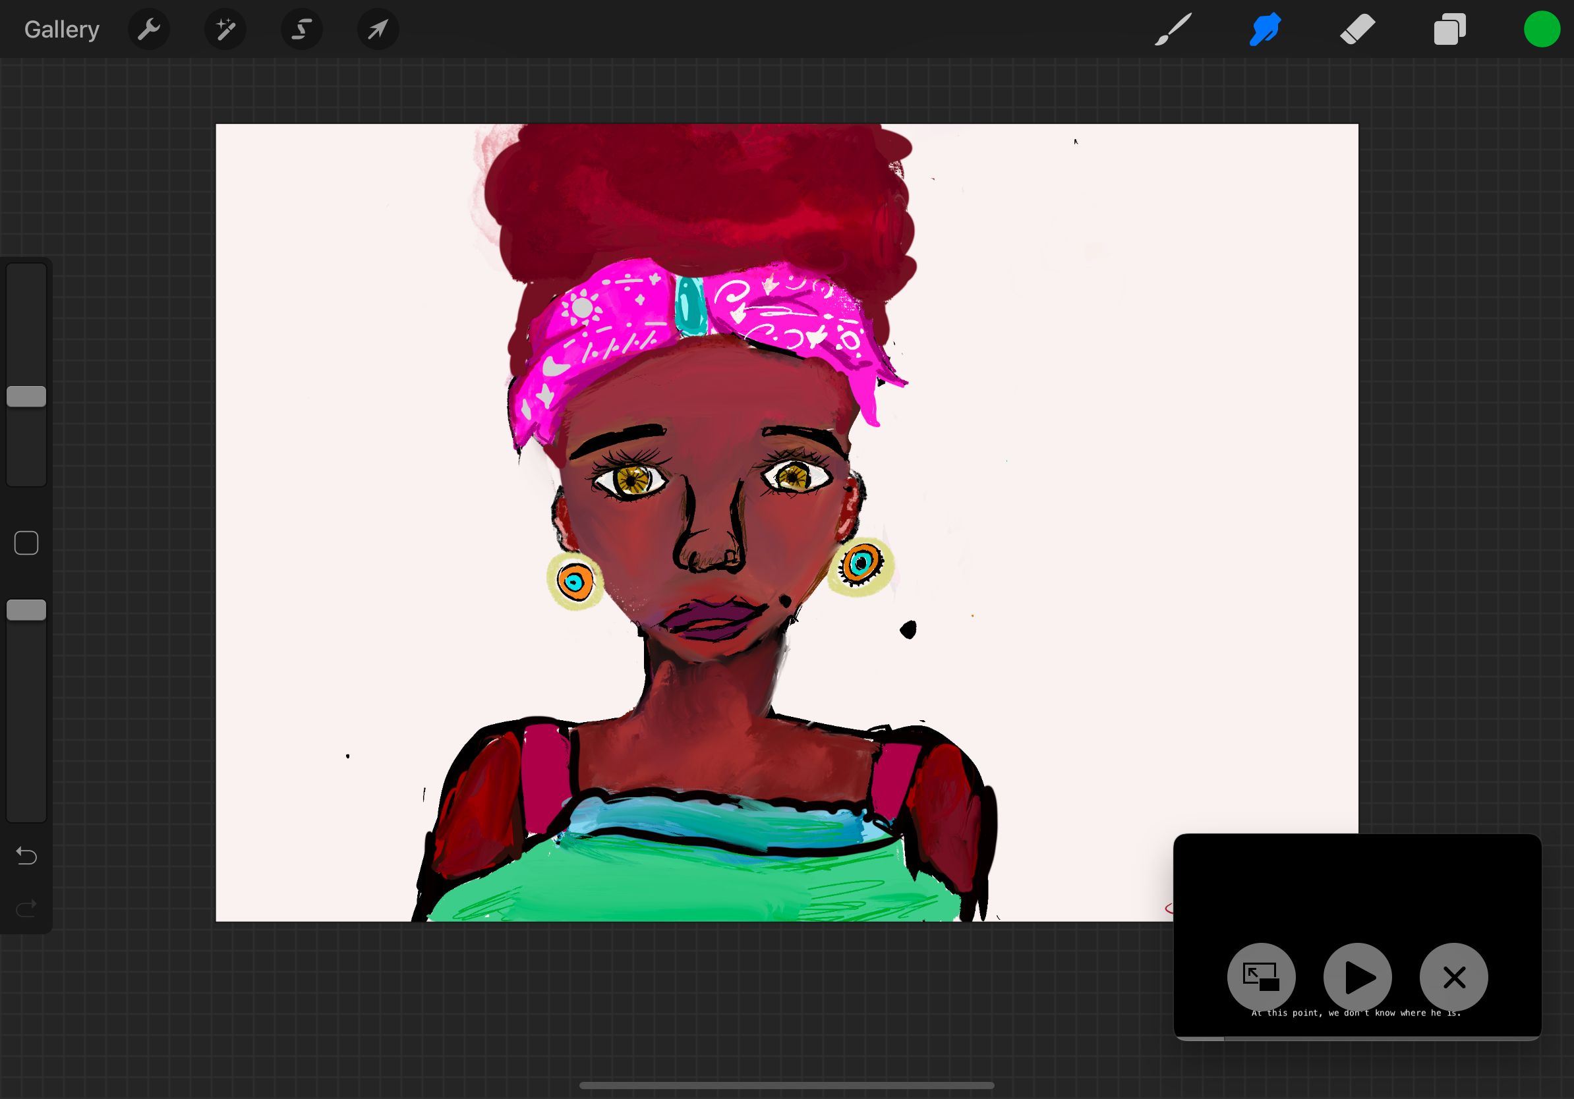Open the green active color swatch
This screenshot has height=1099, width=1574.
1542,30
